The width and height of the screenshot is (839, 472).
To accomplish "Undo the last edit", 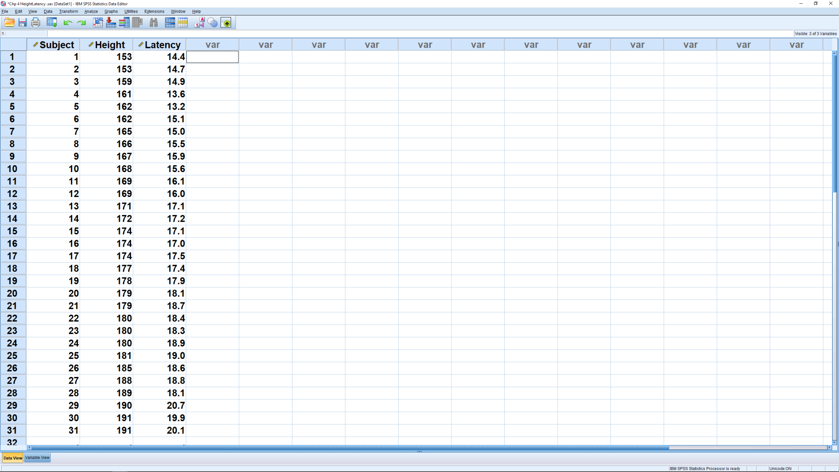I will click(x=68, y=23).
